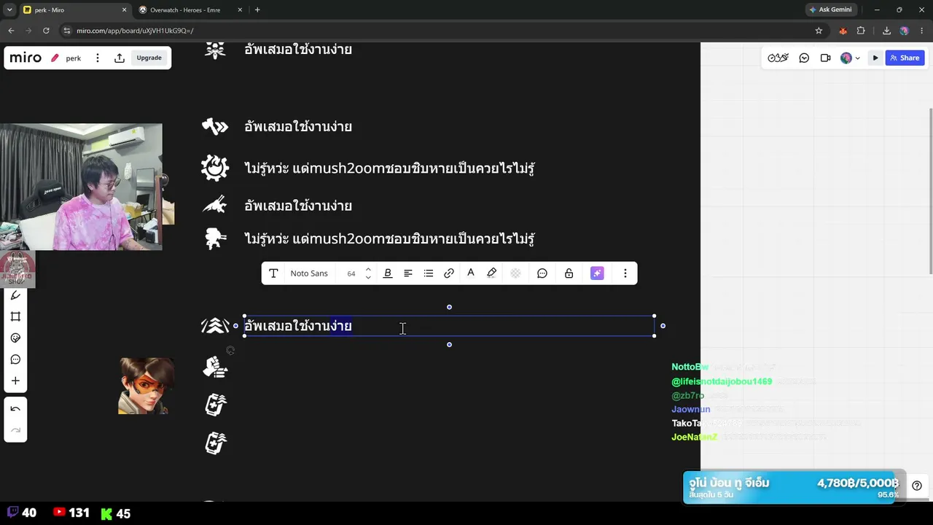Lock the selected text object
Screen dimensions: 933x525
coord(569,273)
